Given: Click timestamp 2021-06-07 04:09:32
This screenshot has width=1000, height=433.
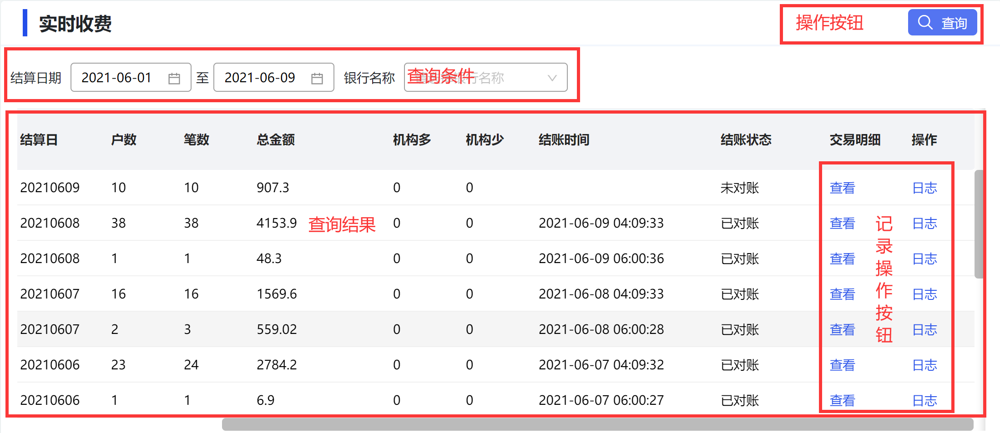Looking at the screenshot, I should (x=601, y=365).
